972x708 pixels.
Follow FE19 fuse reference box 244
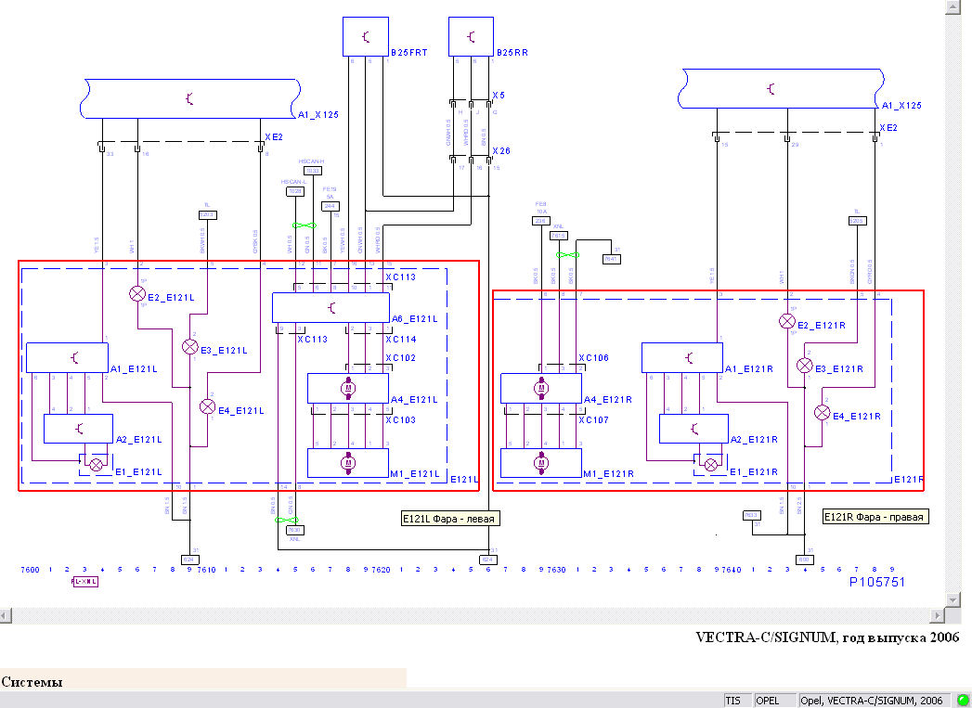[331, 206]
